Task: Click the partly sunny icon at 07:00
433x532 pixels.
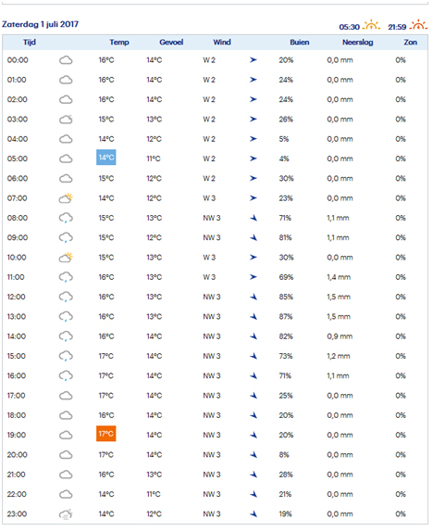Action: 66,198
